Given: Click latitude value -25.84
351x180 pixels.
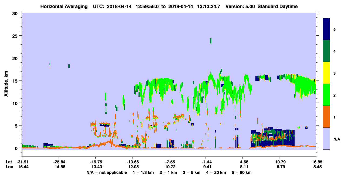Looking at the screenshot, I should 59,162.
